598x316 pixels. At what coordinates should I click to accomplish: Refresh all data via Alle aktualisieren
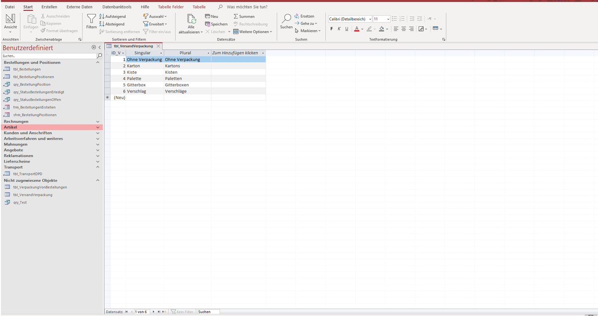[x=191, y=23]
